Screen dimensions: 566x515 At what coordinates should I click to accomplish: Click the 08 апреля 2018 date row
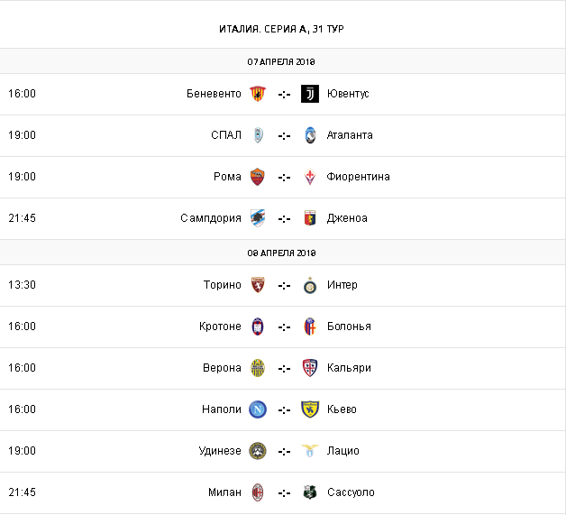click(x=281, y=254)
